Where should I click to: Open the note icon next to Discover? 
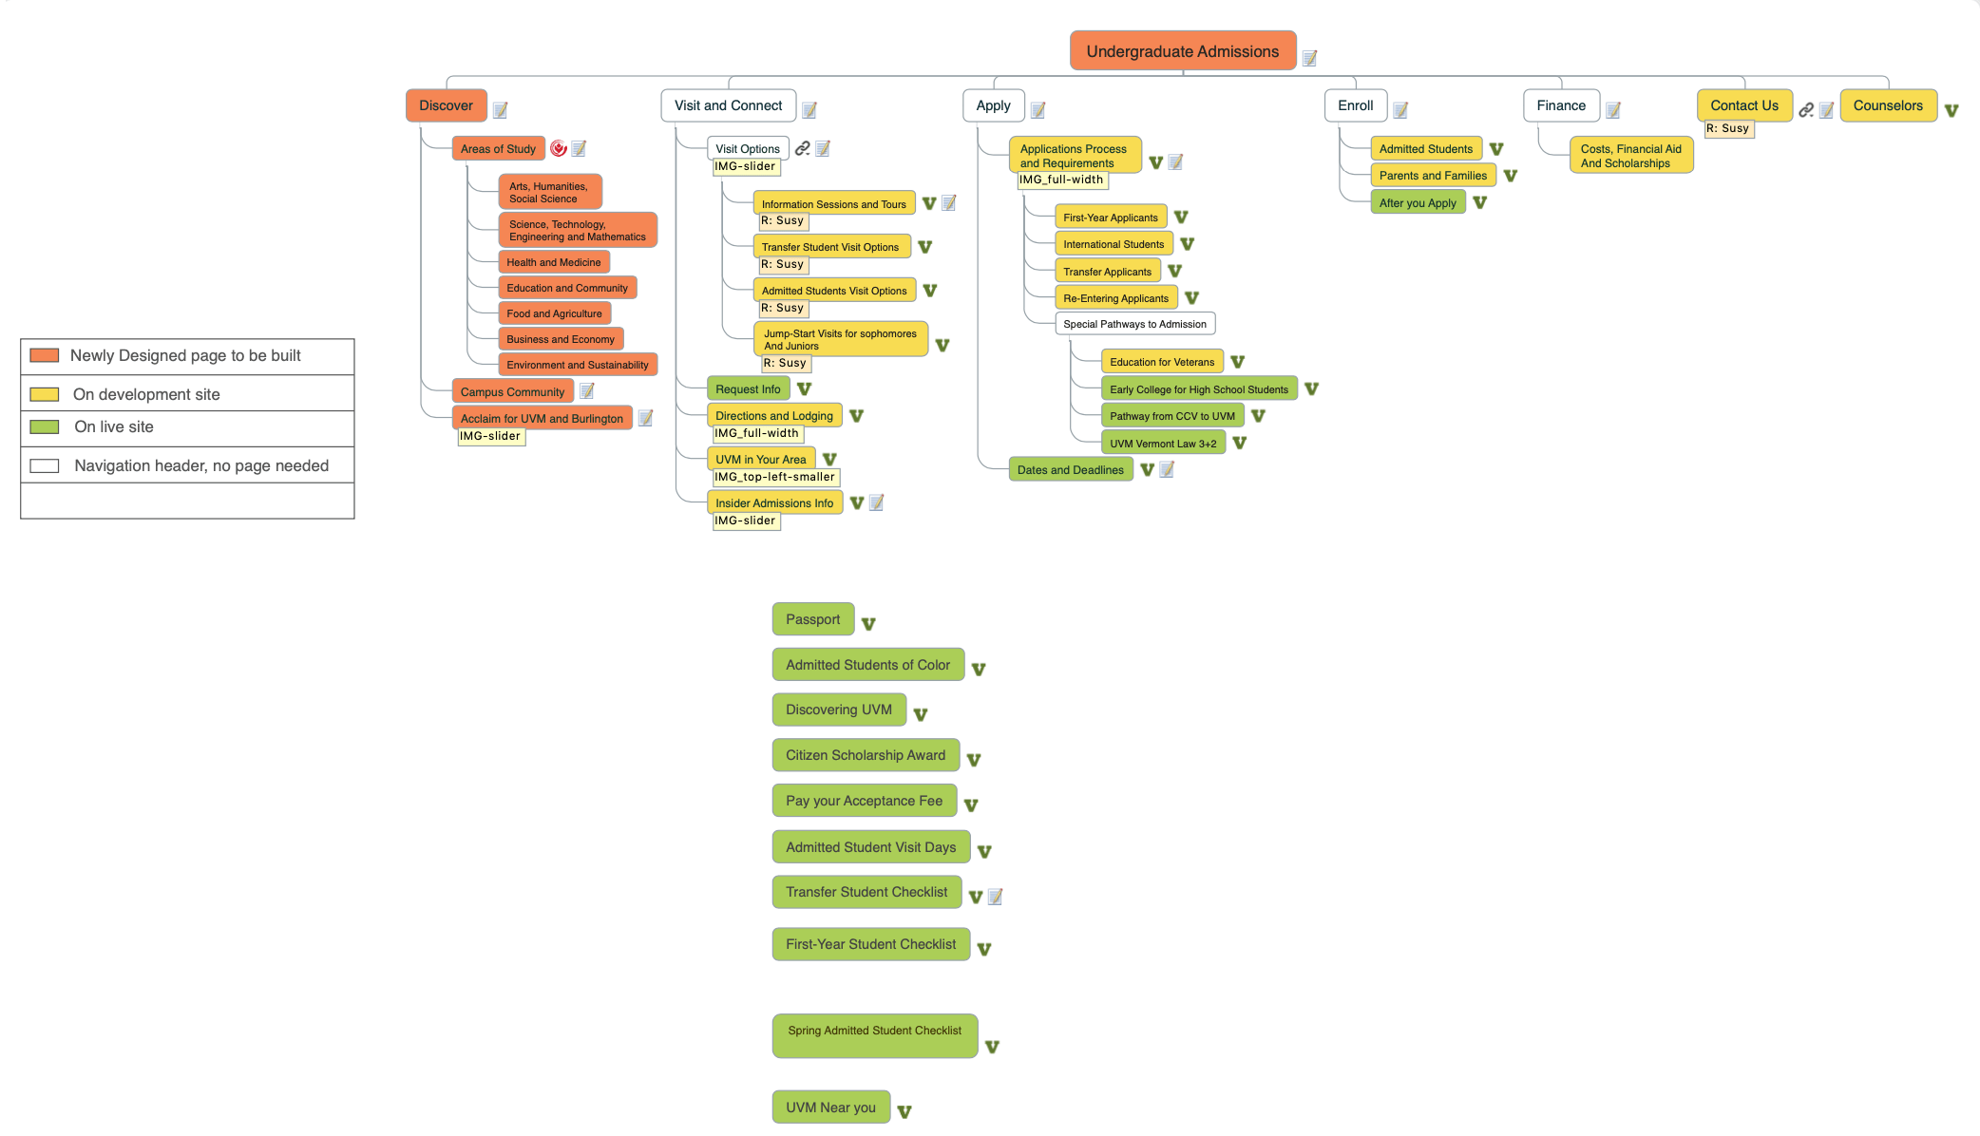(501, 110)
